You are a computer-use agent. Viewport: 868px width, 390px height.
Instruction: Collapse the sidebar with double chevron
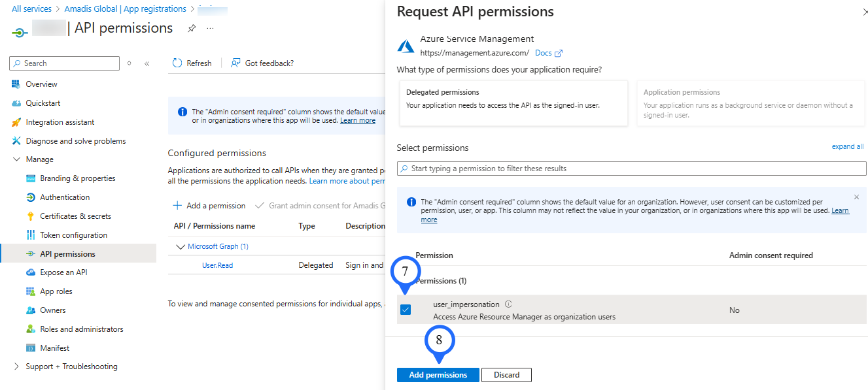(147, 63)
